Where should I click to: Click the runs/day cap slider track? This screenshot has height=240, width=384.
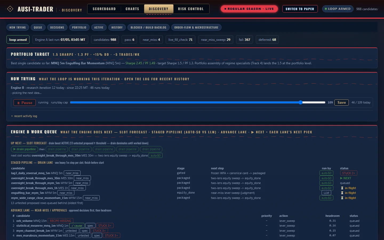click(198, 102)
